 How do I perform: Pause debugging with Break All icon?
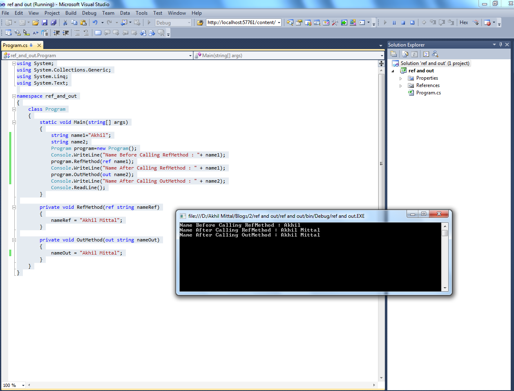click(x=394, y=23)
